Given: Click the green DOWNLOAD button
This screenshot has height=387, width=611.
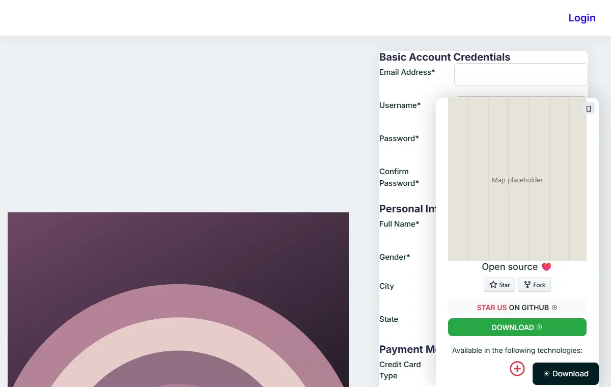Looking at the screenshot, I should (x=517, y=327).
